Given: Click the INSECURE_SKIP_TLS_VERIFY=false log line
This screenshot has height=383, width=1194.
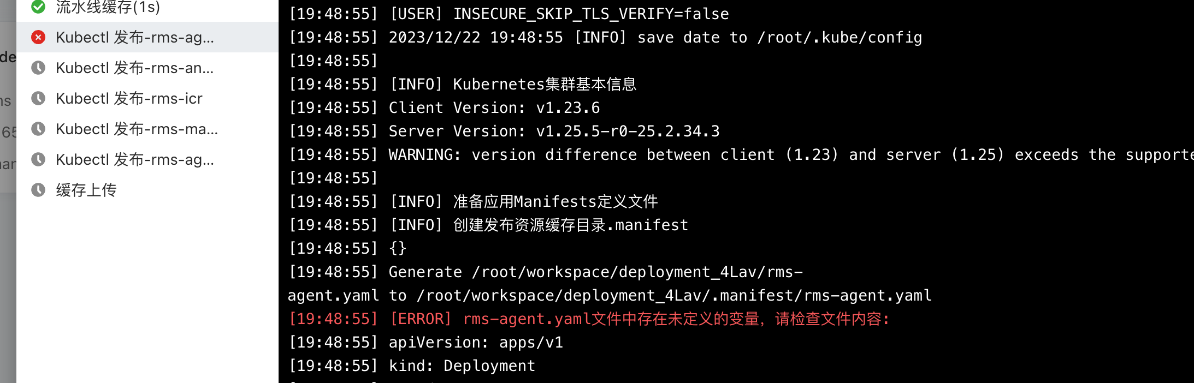Looking at the screenshot, I should click(x=509, y=14).
